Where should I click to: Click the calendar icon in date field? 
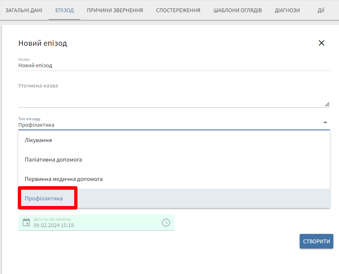pos(26,222)
